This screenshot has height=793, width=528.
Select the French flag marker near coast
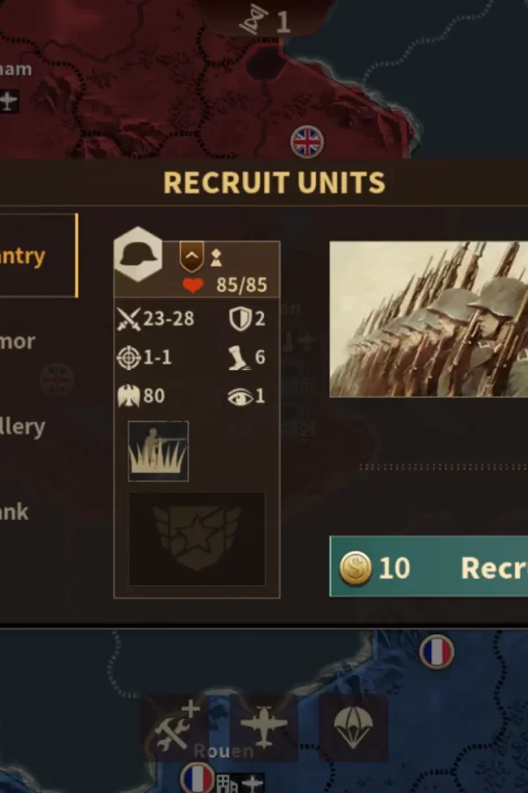pos(437,651)
